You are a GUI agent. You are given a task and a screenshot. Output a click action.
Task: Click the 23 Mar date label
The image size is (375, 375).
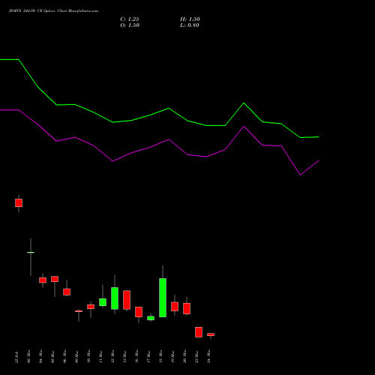click(196, 356)
